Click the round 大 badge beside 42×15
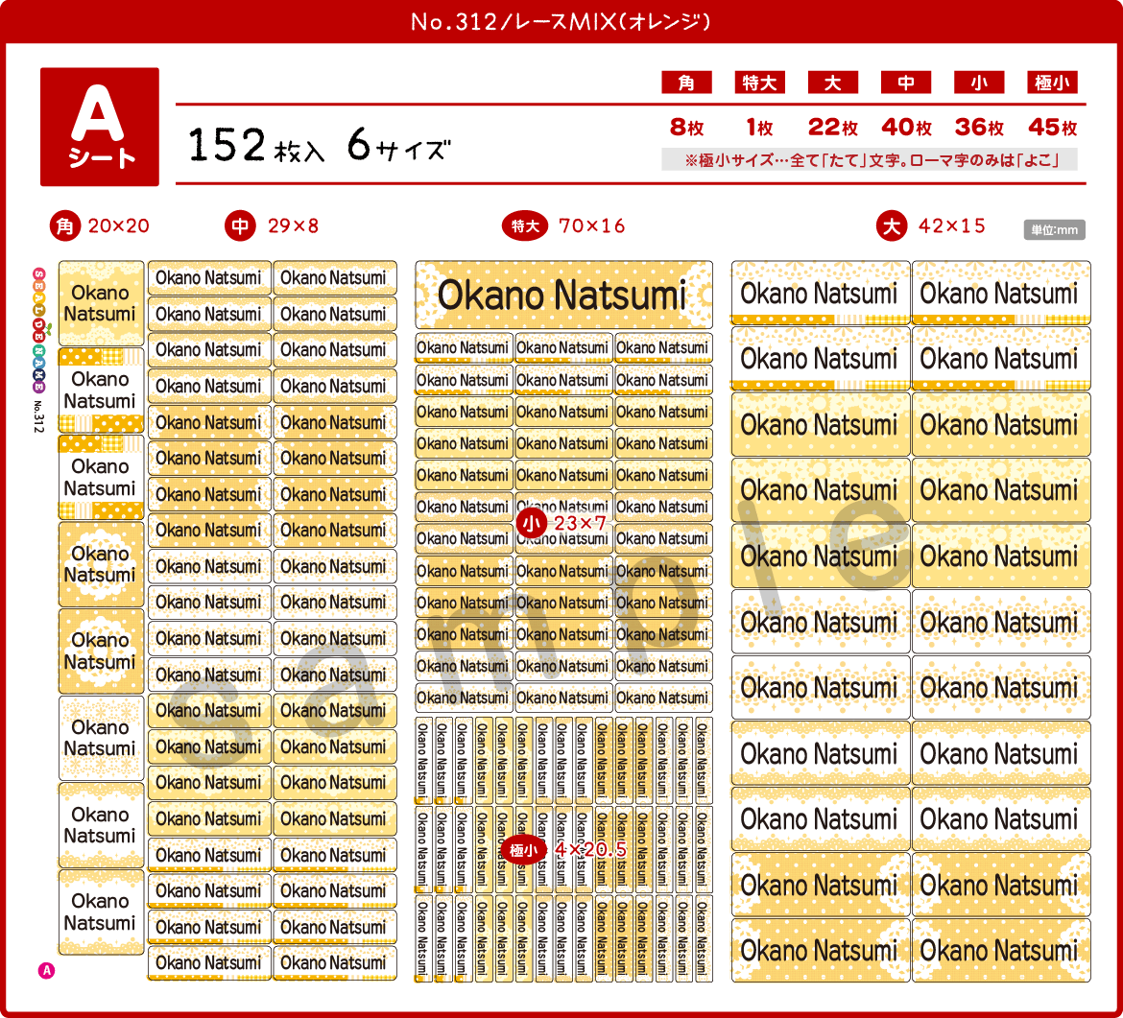 tap(892, 226)
